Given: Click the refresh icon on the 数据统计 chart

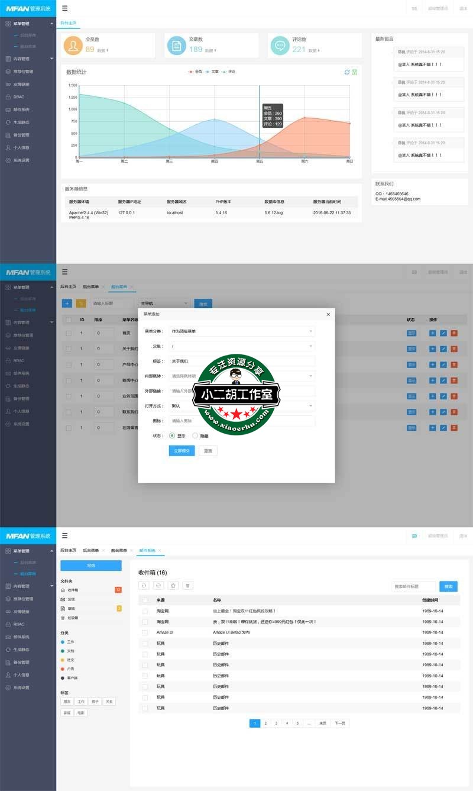Looking at the screenshot, I should click(x=347, y=72).
